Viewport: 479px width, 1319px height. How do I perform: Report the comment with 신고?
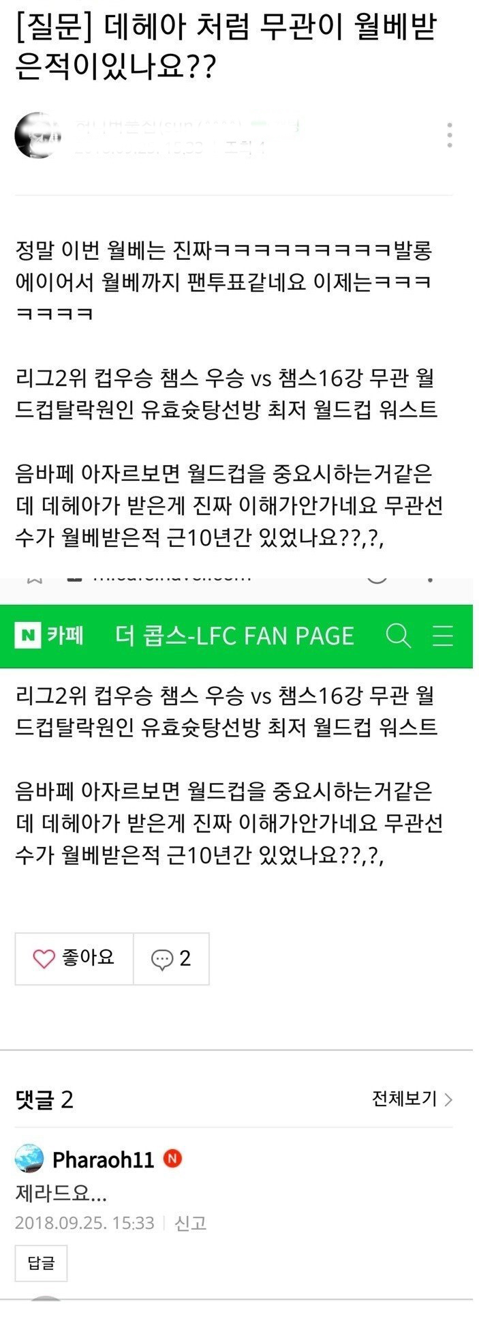click(190, 1223)
